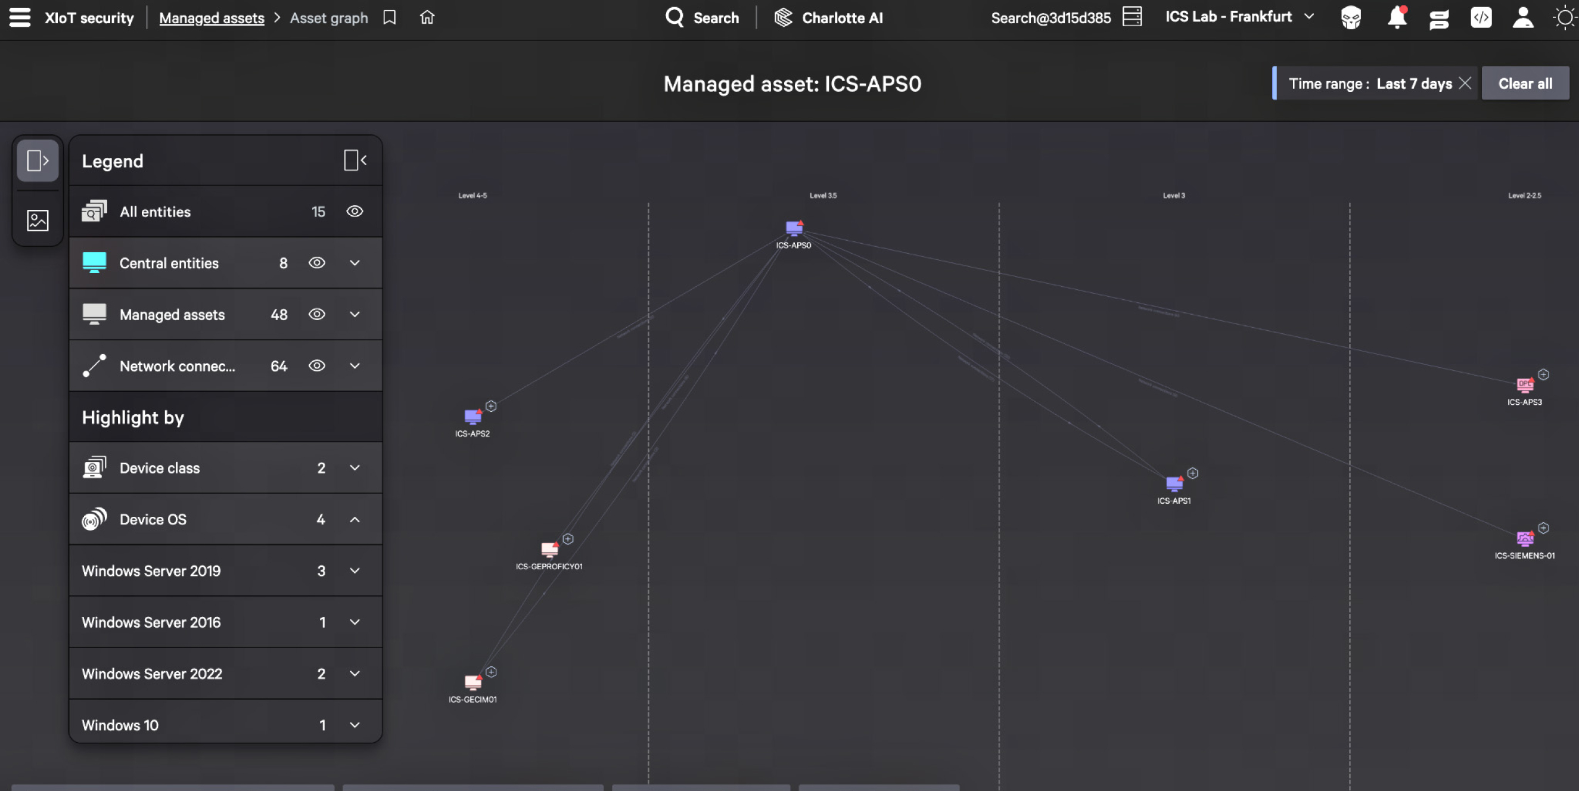Bookmark the Asset graph page

click(x=389, y=17)
